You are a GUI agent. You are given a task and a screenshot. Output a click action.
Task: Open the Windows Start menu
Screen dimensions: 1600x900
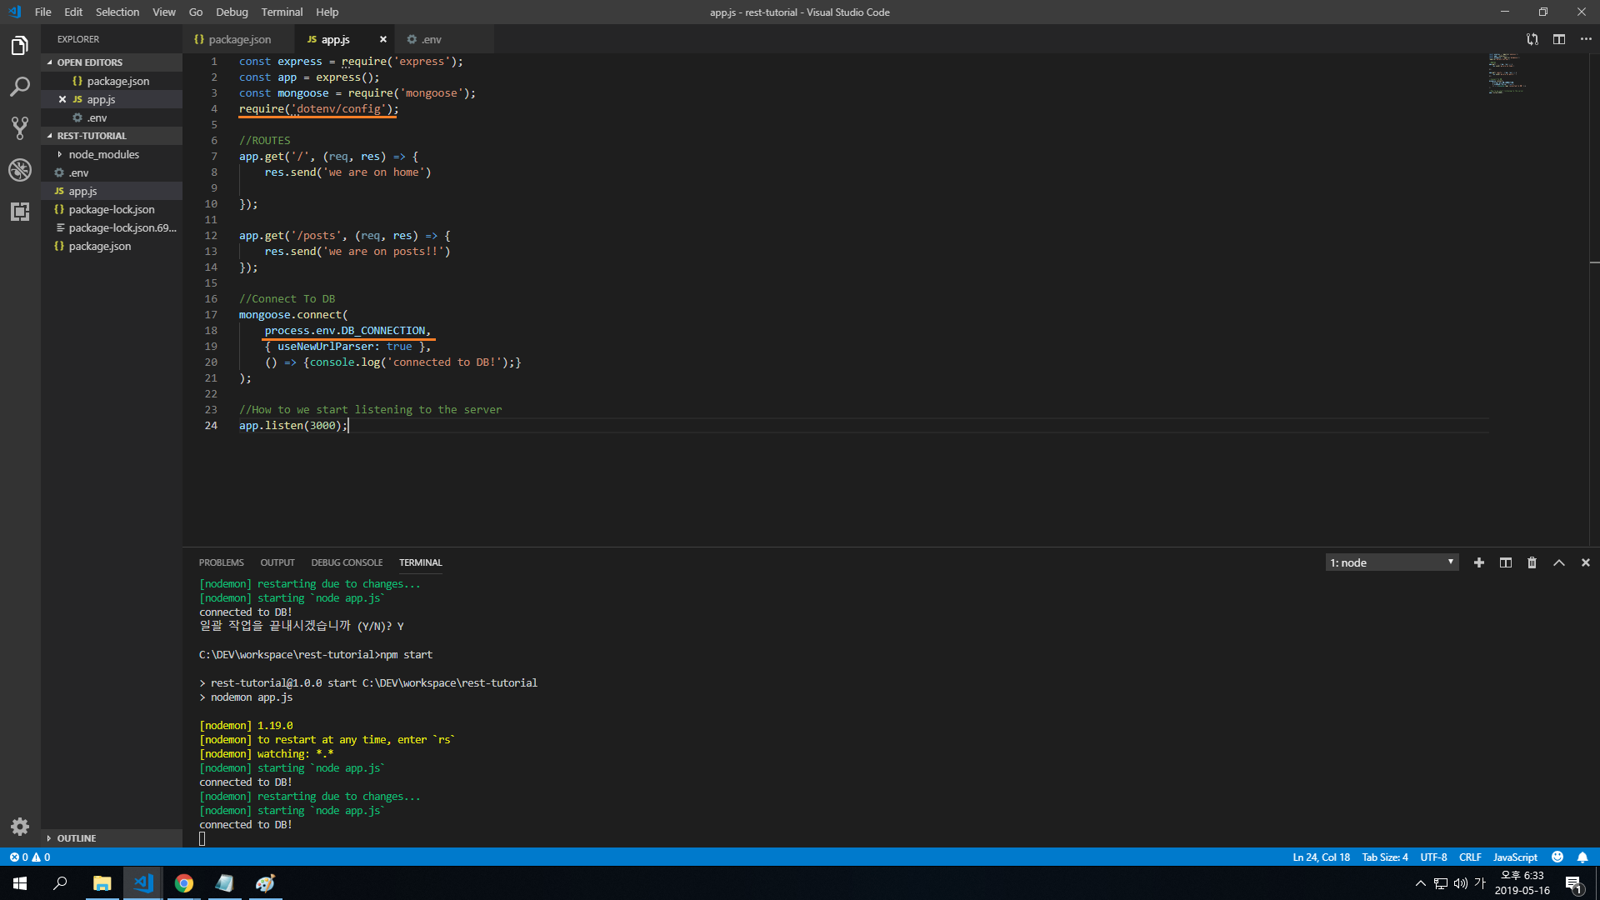[x=20, y=883]
